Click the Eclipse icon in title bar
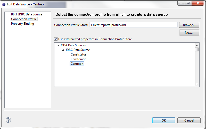 [3, 4]
